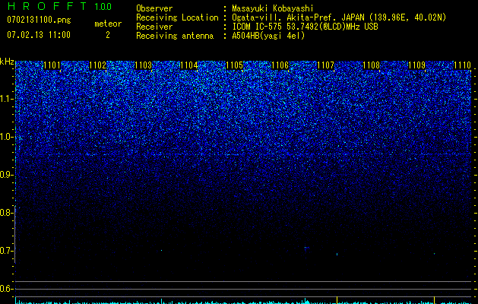Click the 1107 time marker
Viewport: 478px width, 304px height.
(325, 65)
